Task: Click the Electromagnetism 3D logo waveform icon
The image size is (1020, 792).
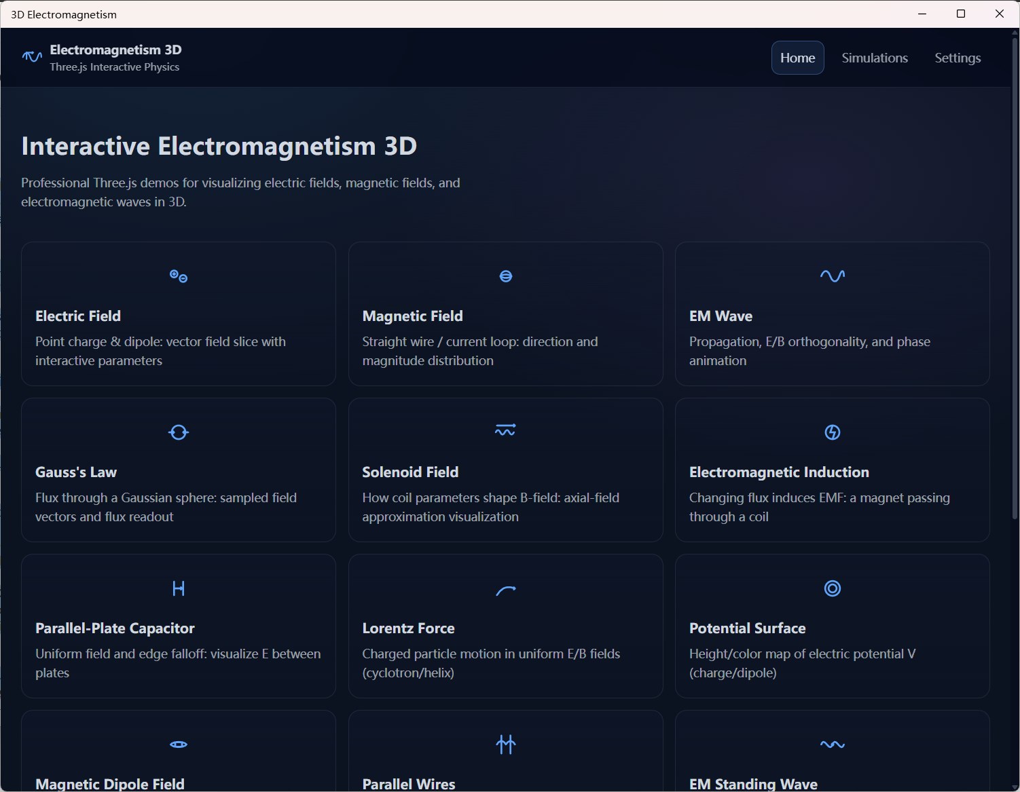Action: [31, 57]
